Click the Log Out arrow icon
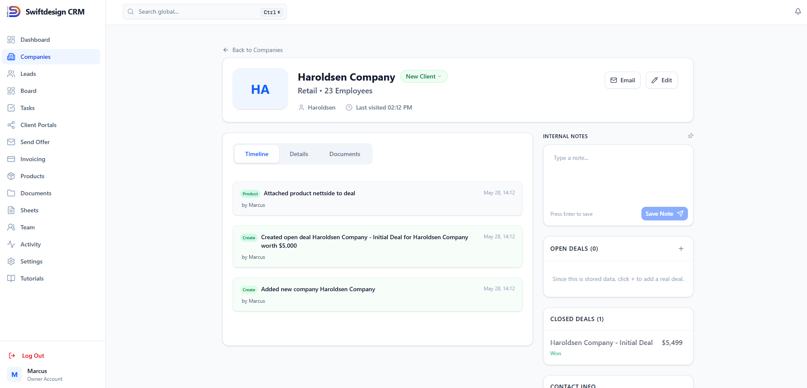 12,356
